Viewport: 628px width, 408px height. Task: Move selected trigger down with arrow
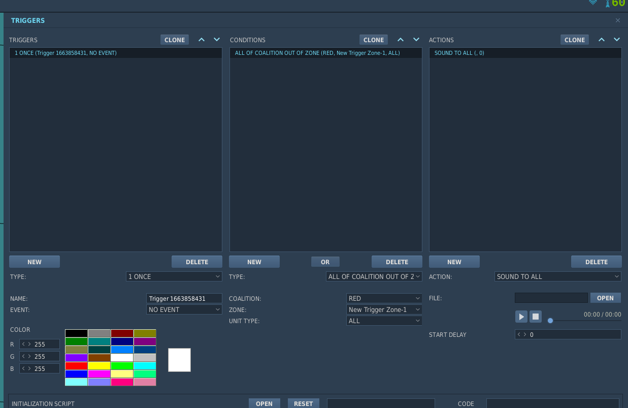coord(217,40)
